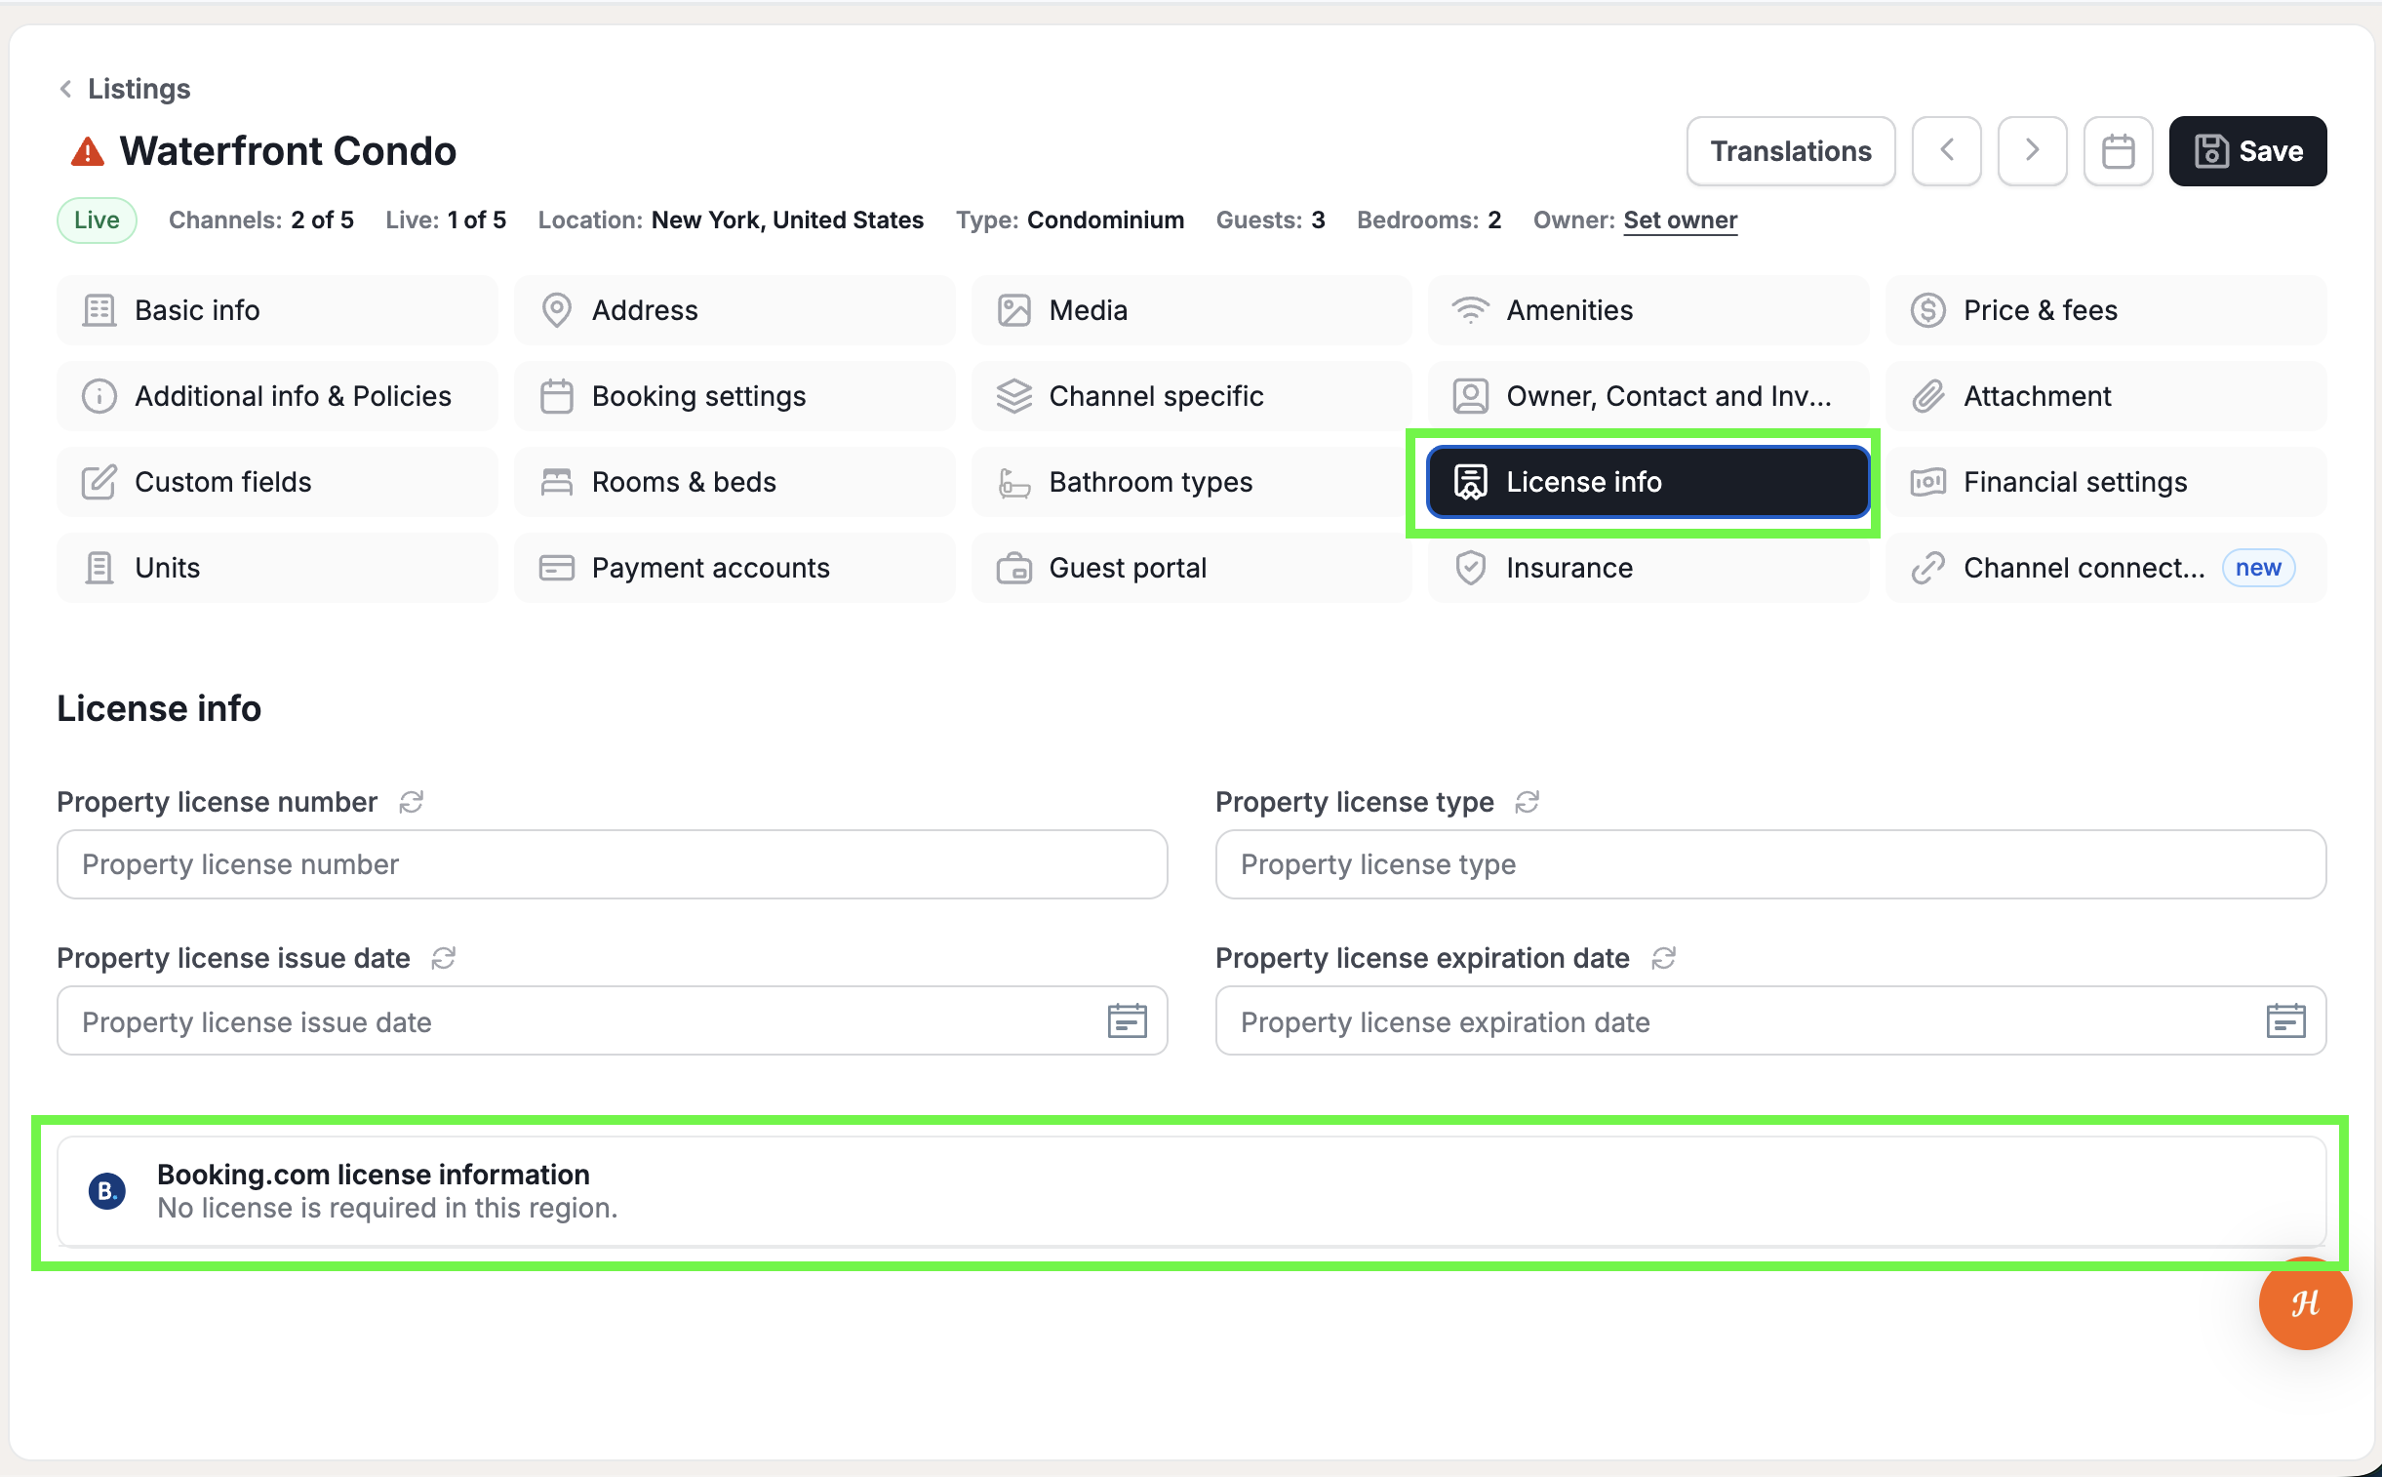2382x1477 pixels.
Task: Open the calendar picker in issue date field
Action: (1127, 1020)
